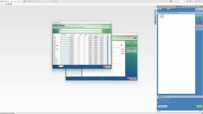Click the blue Edit Job button

tap(199, 19)
